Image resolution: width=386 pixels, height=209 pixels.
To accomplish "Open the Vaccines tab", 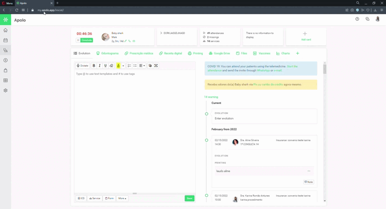I will [x=262, y=53].
